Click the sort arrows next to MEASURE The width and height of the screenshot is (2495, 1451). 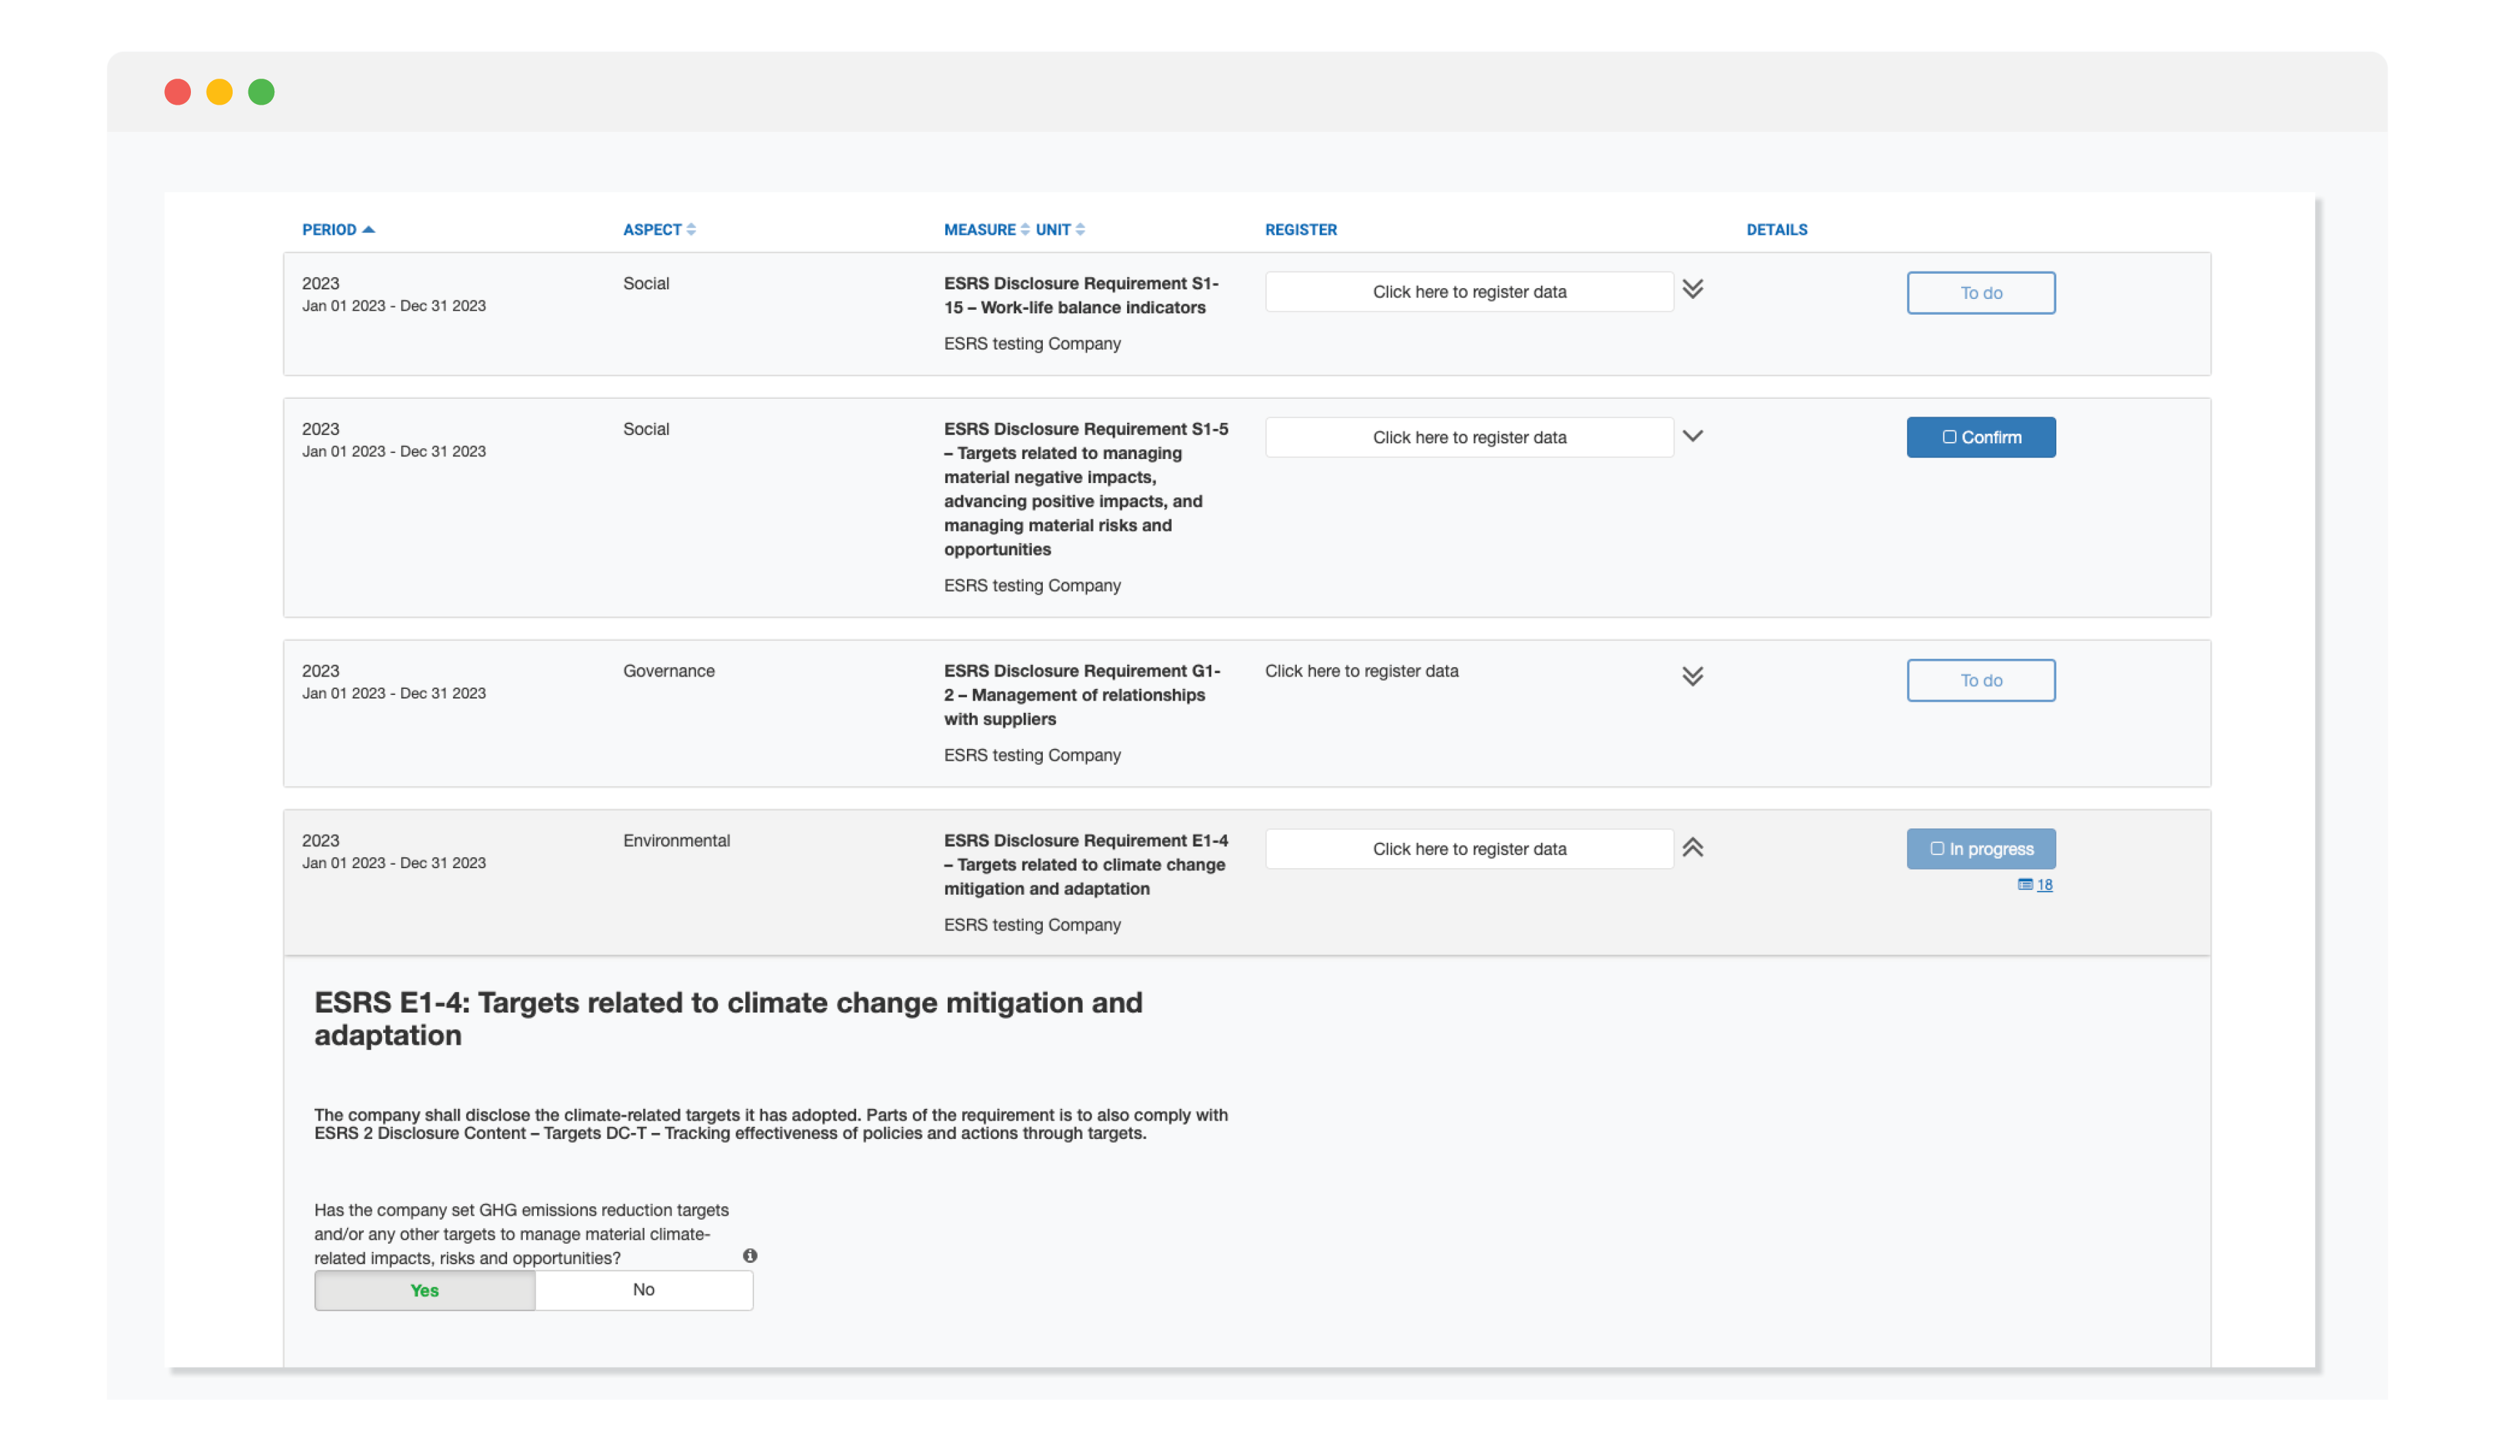click(x=1024, y=228)
